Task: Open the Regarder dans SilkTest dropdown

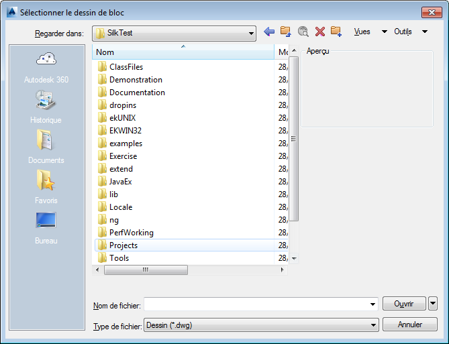Action: pos(174,34)
